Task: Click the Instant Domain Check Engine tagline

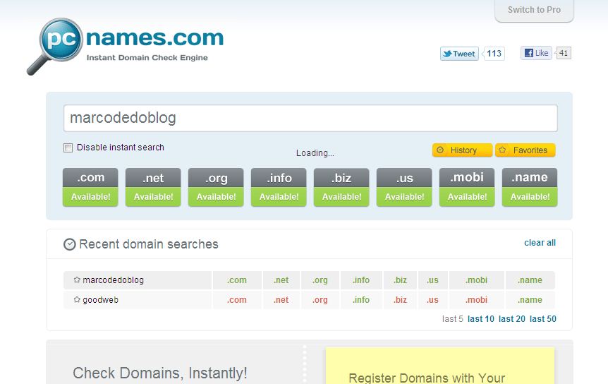Action: (x=147, y=58)
